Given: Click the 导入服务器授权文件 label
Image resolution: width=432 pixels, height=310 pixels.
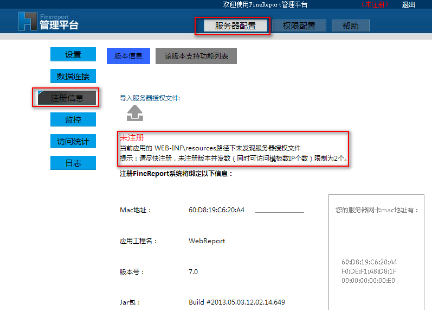Looking at the screenshot, I should 150,98.
